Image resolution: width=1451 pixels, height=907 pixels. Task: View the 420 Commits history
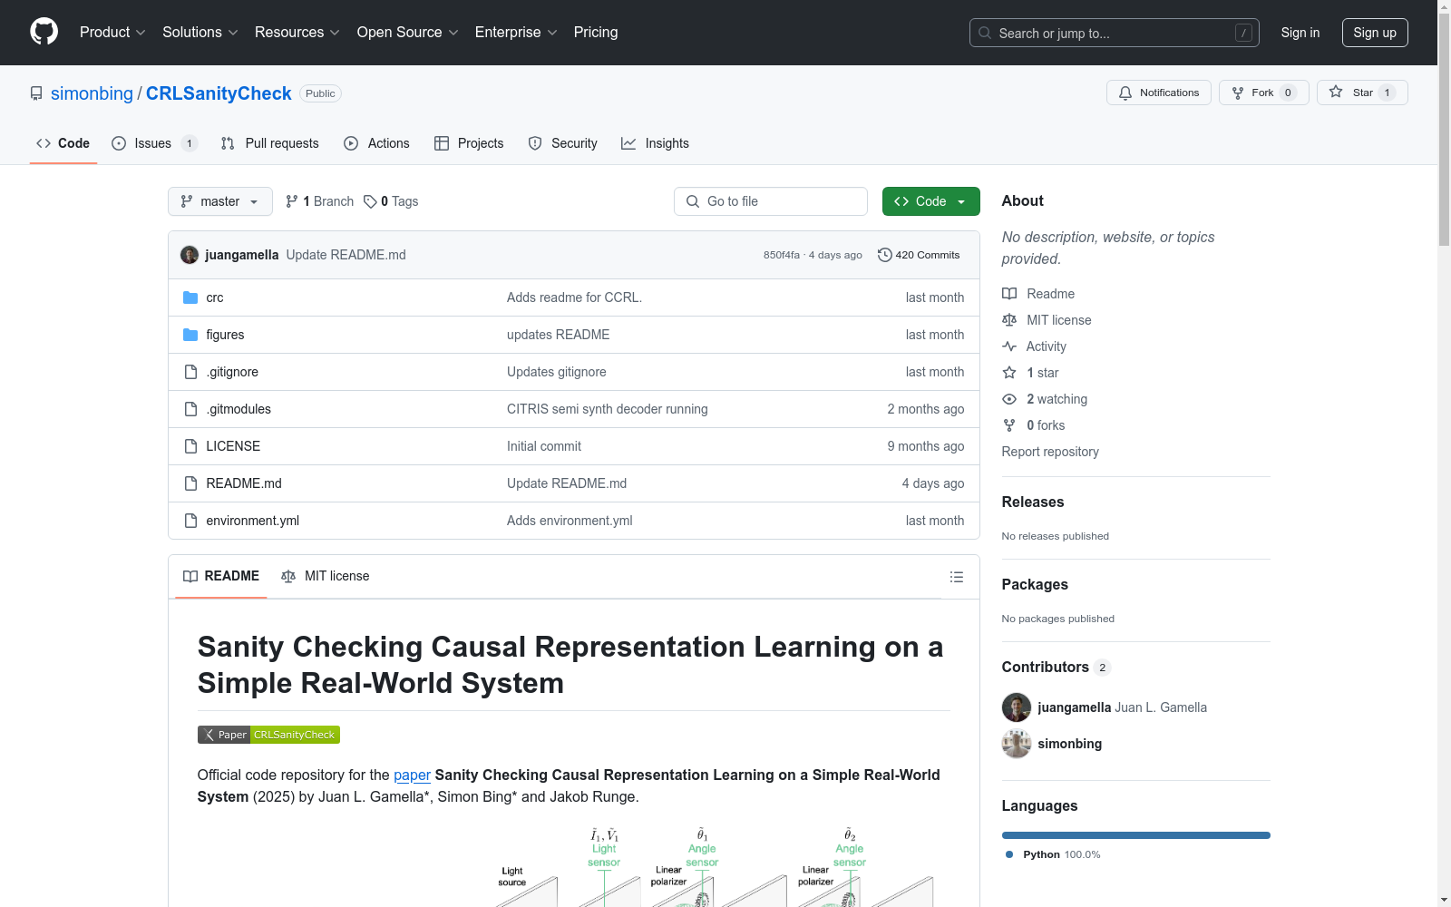point(919,255)
